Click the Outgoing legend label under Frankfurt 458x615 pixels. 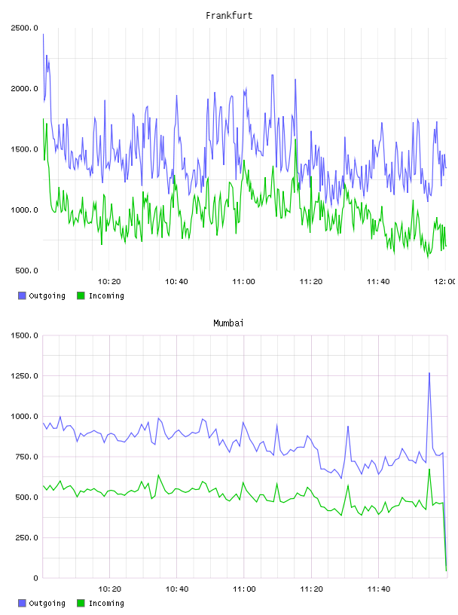click(x=47, y=295)
